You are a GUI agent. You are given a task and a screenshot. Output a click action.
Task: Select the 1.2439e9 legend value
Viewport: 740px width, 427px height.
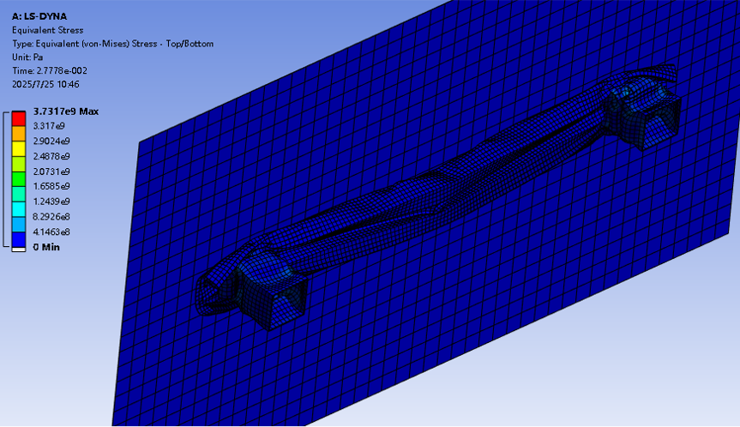[51, 201]
